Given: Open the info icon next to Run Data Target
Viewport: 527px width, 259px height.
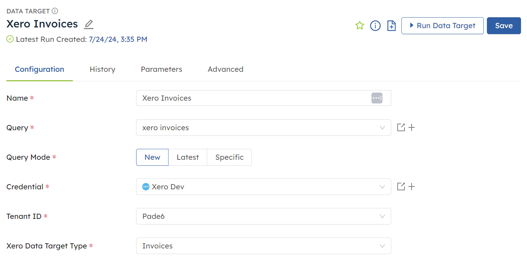Looking at the screenshot, I should (375, 25).
